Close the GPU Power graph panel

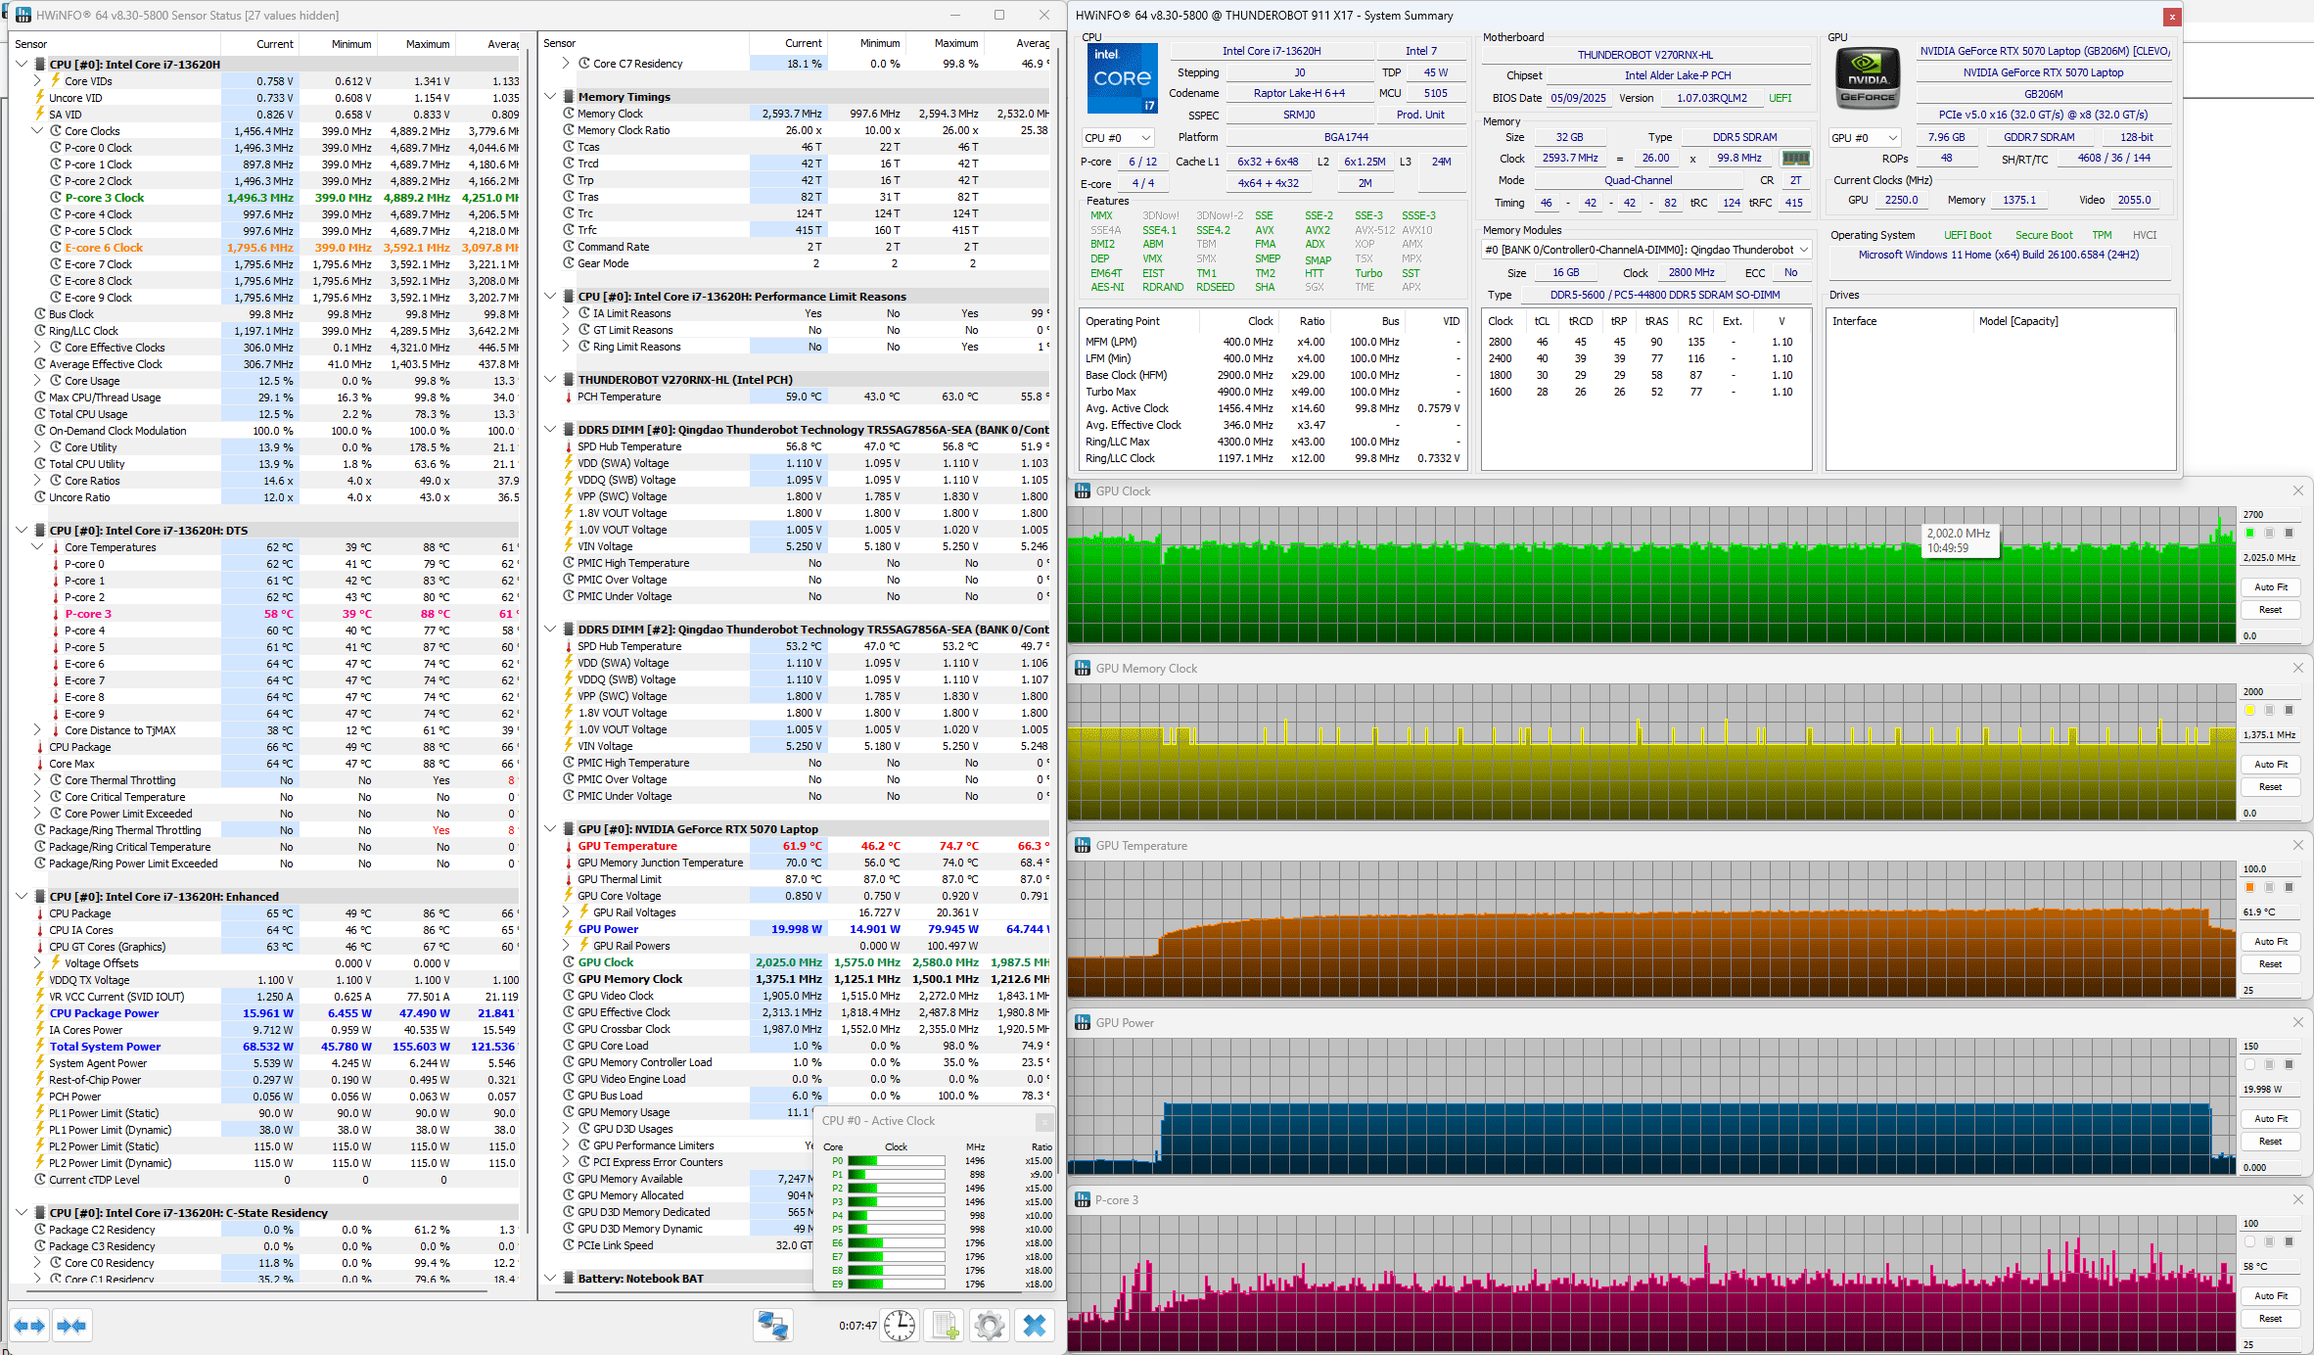(2297, 1022)
